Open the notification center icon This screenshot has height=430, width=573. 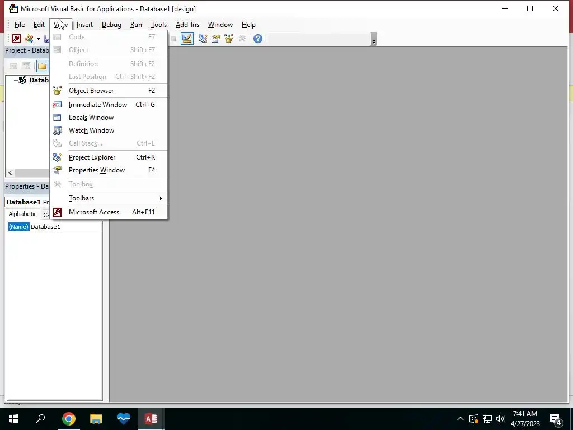click(x=556, y=419)
